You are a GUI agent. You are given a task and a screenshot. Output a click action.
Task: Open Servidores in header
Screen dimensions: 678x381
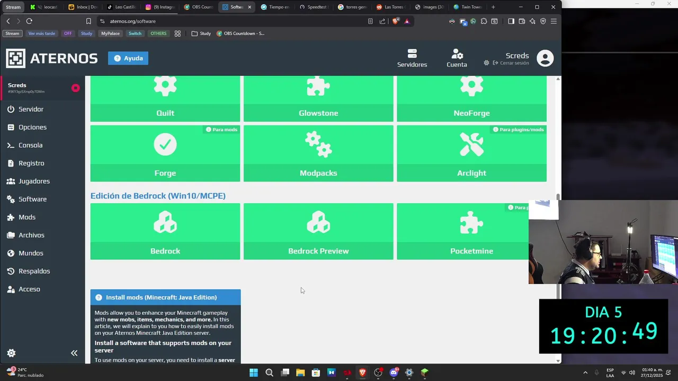click(412, 58)
